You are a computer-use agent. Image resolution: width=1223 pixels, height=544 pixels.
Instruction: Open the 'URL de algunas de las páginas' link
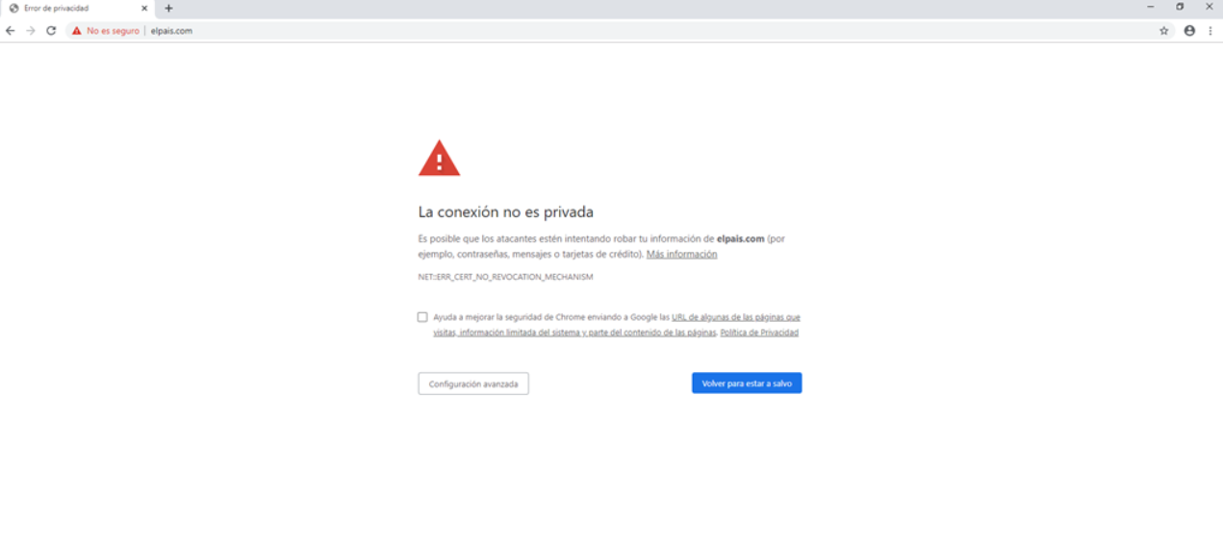tap(616, 325)
